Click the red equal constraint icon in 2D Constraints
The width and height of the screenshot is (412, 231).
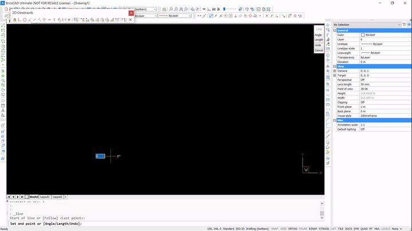pos(69,19)
